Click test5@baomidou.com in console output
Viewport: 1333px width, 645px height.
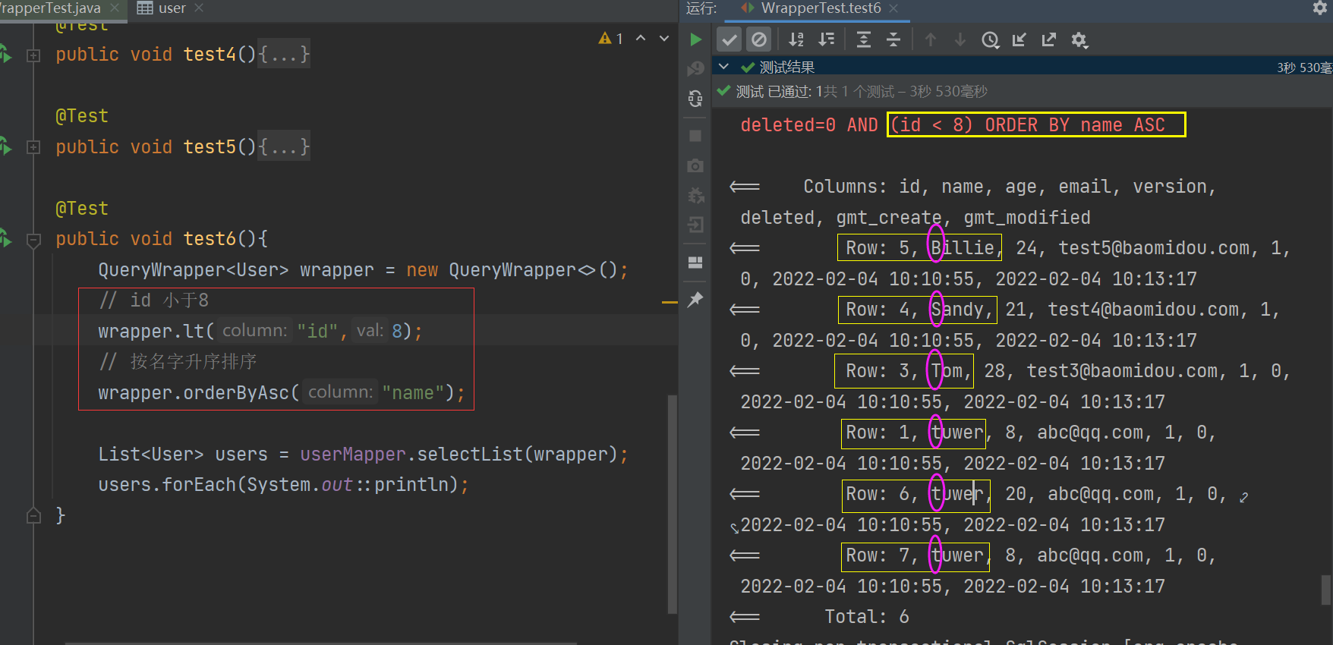[x=1154, y=248]
